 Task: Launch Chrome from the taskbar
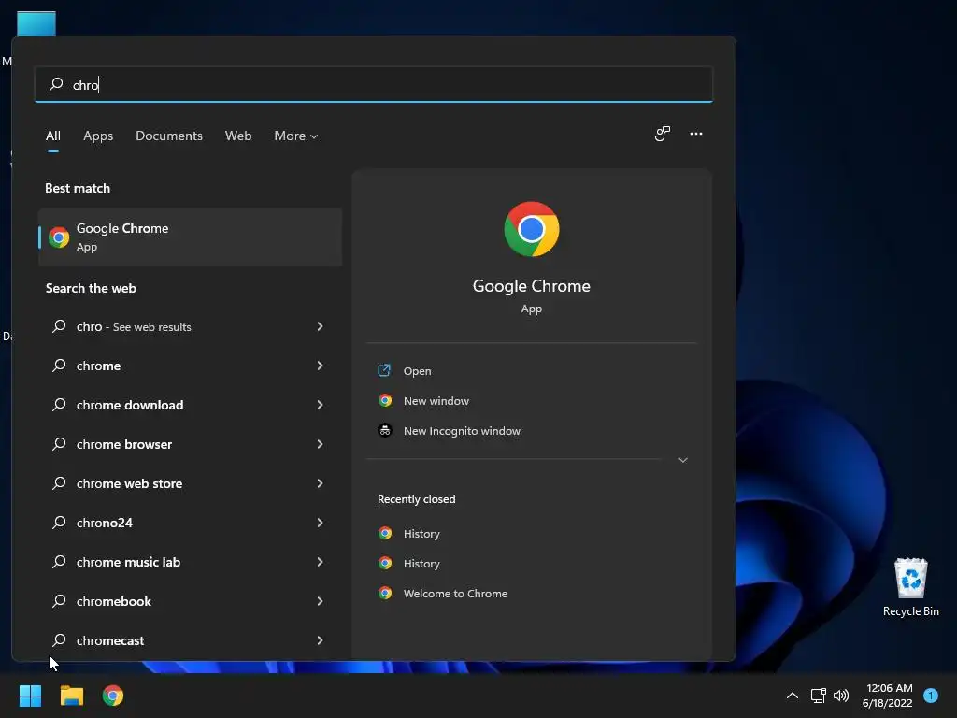point(113,696)
